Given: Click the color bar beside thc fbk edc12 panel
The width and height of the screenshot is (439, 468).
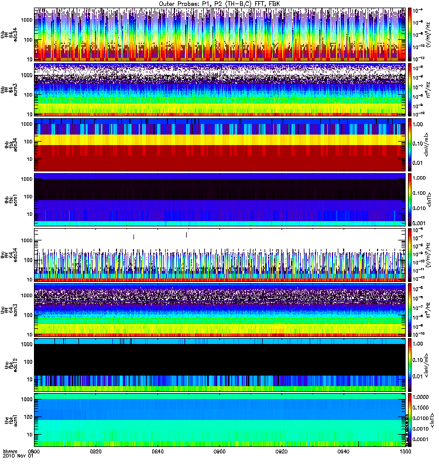Looking at the screenshot, I should pos(410,365).
